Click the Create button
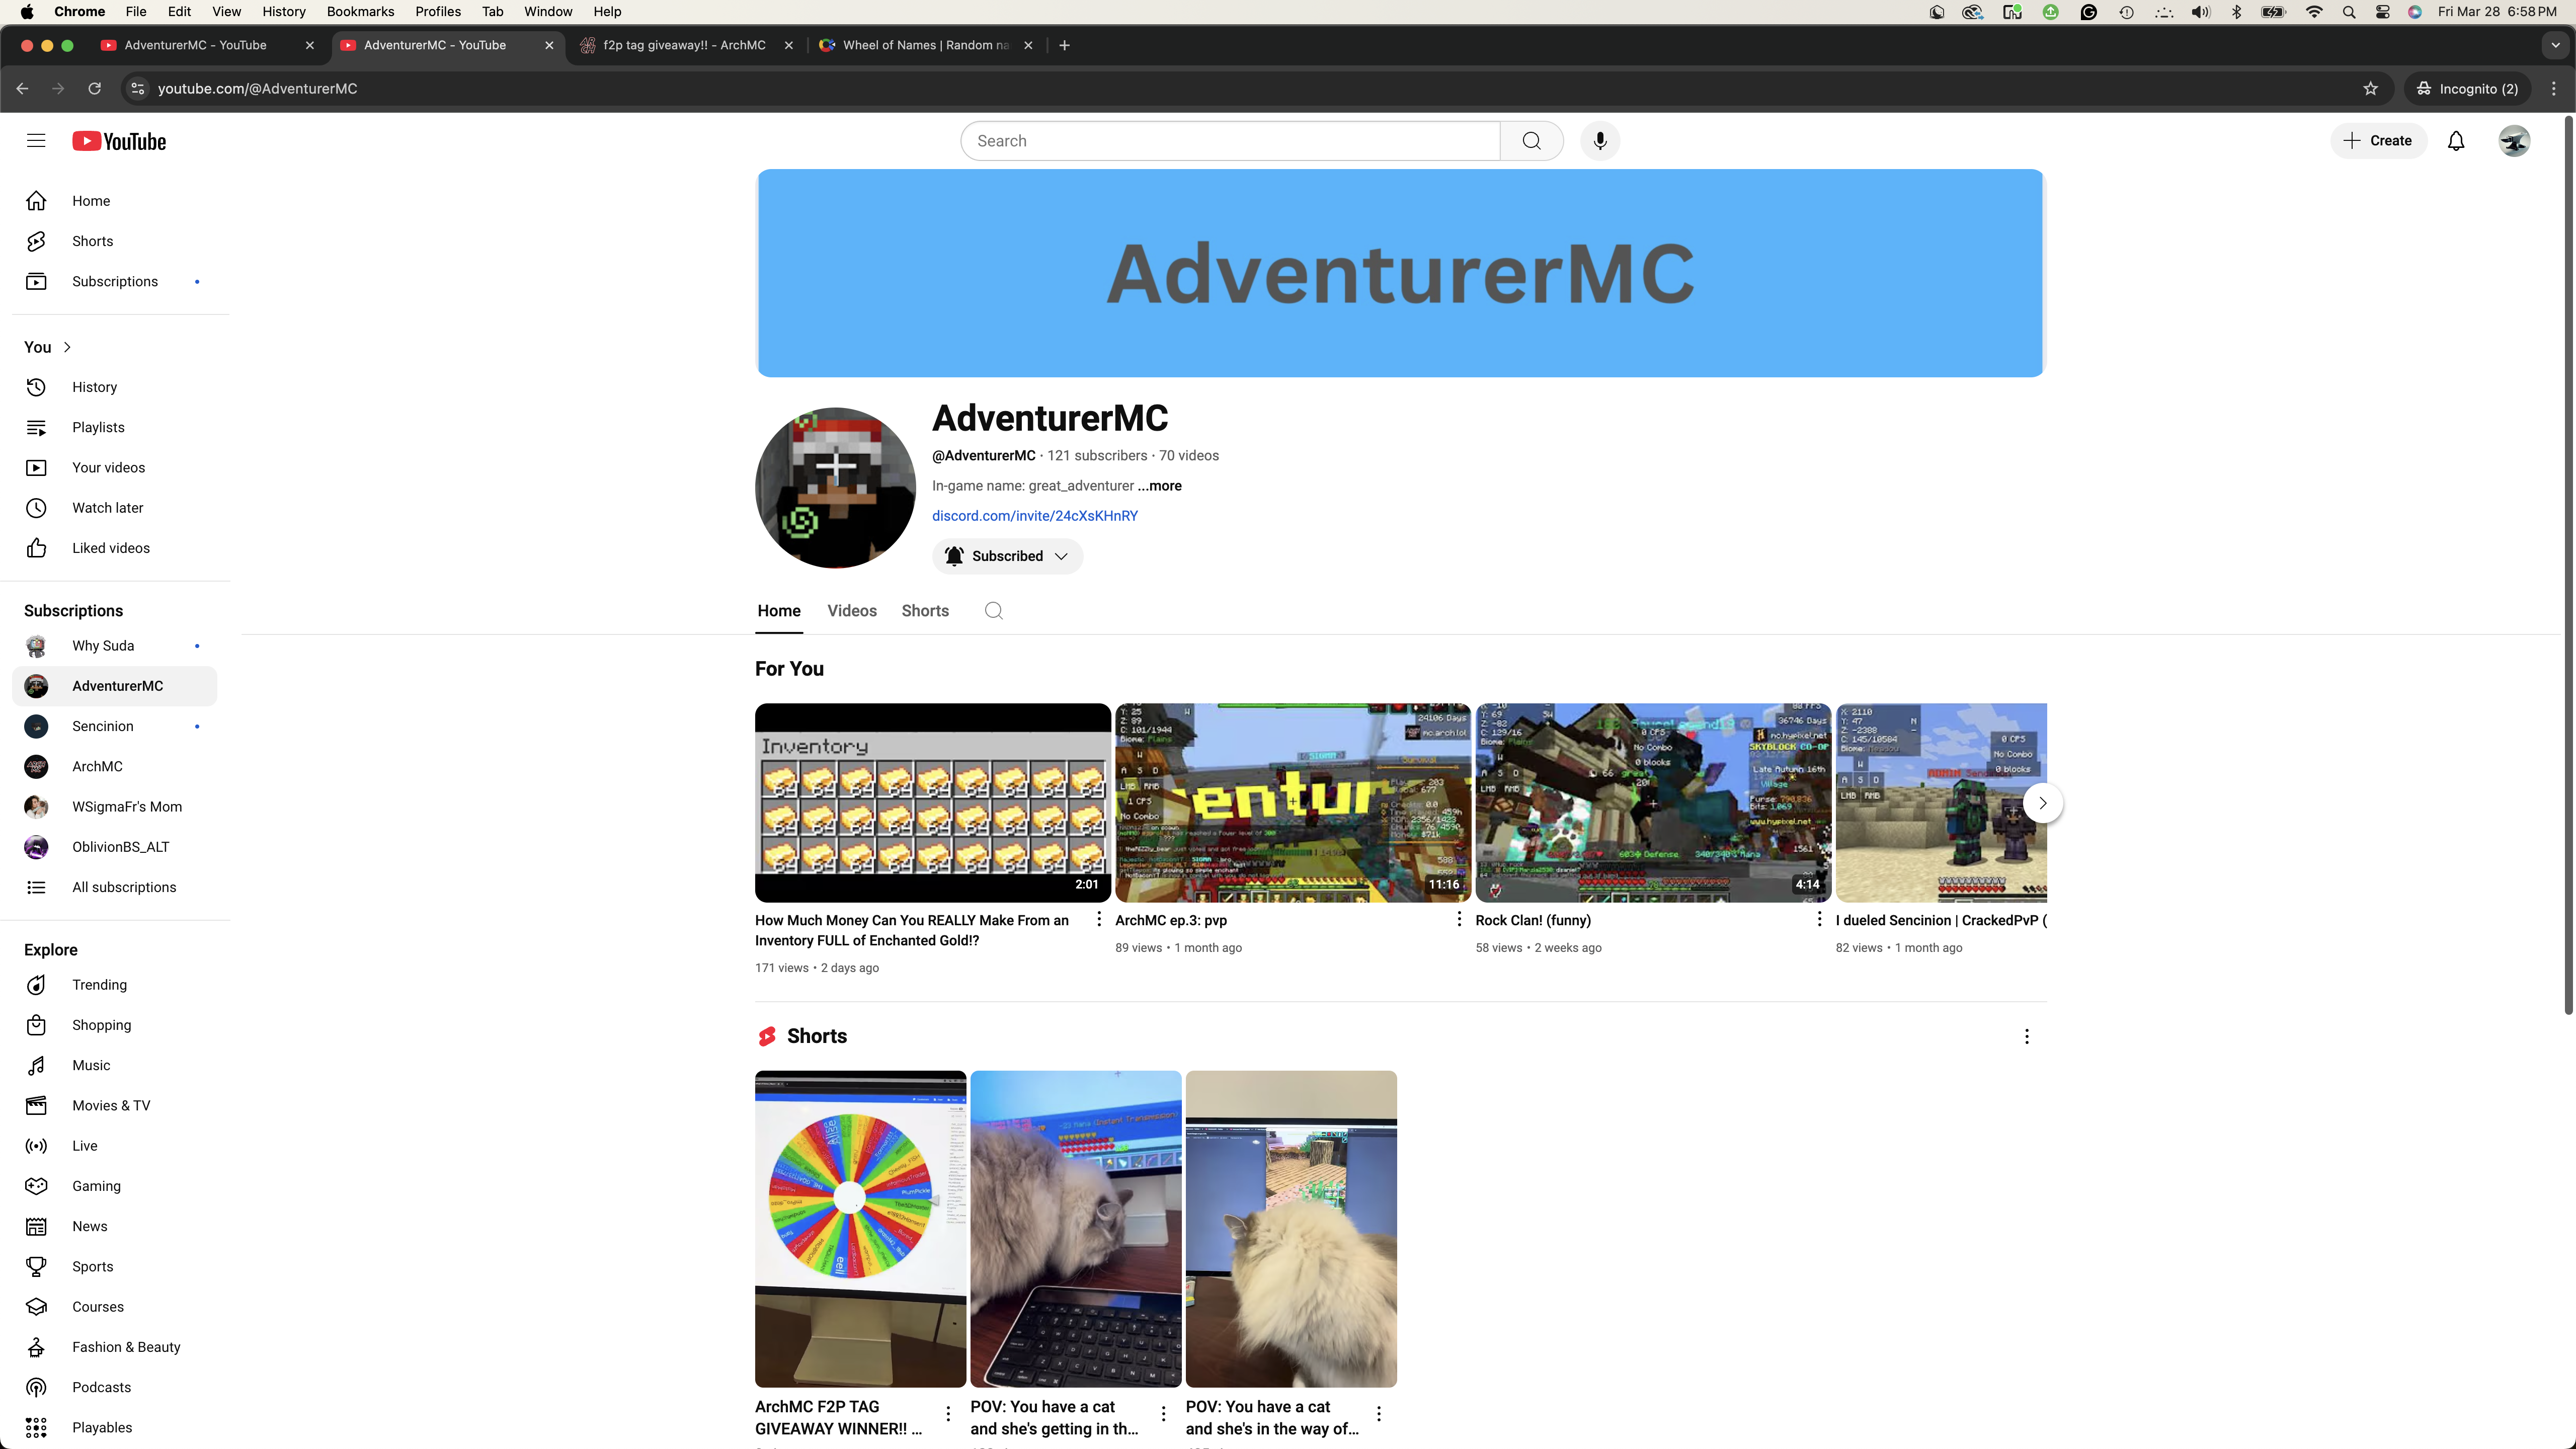Screen dimensions: 2576x1449 (2378, 141)
